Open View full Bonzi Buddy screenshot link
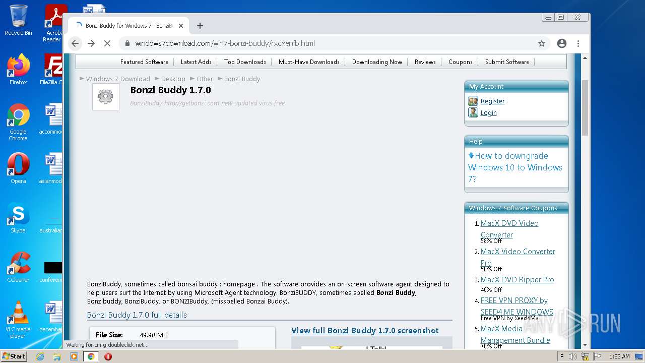 pyautogui.click(x=365, y=331)
